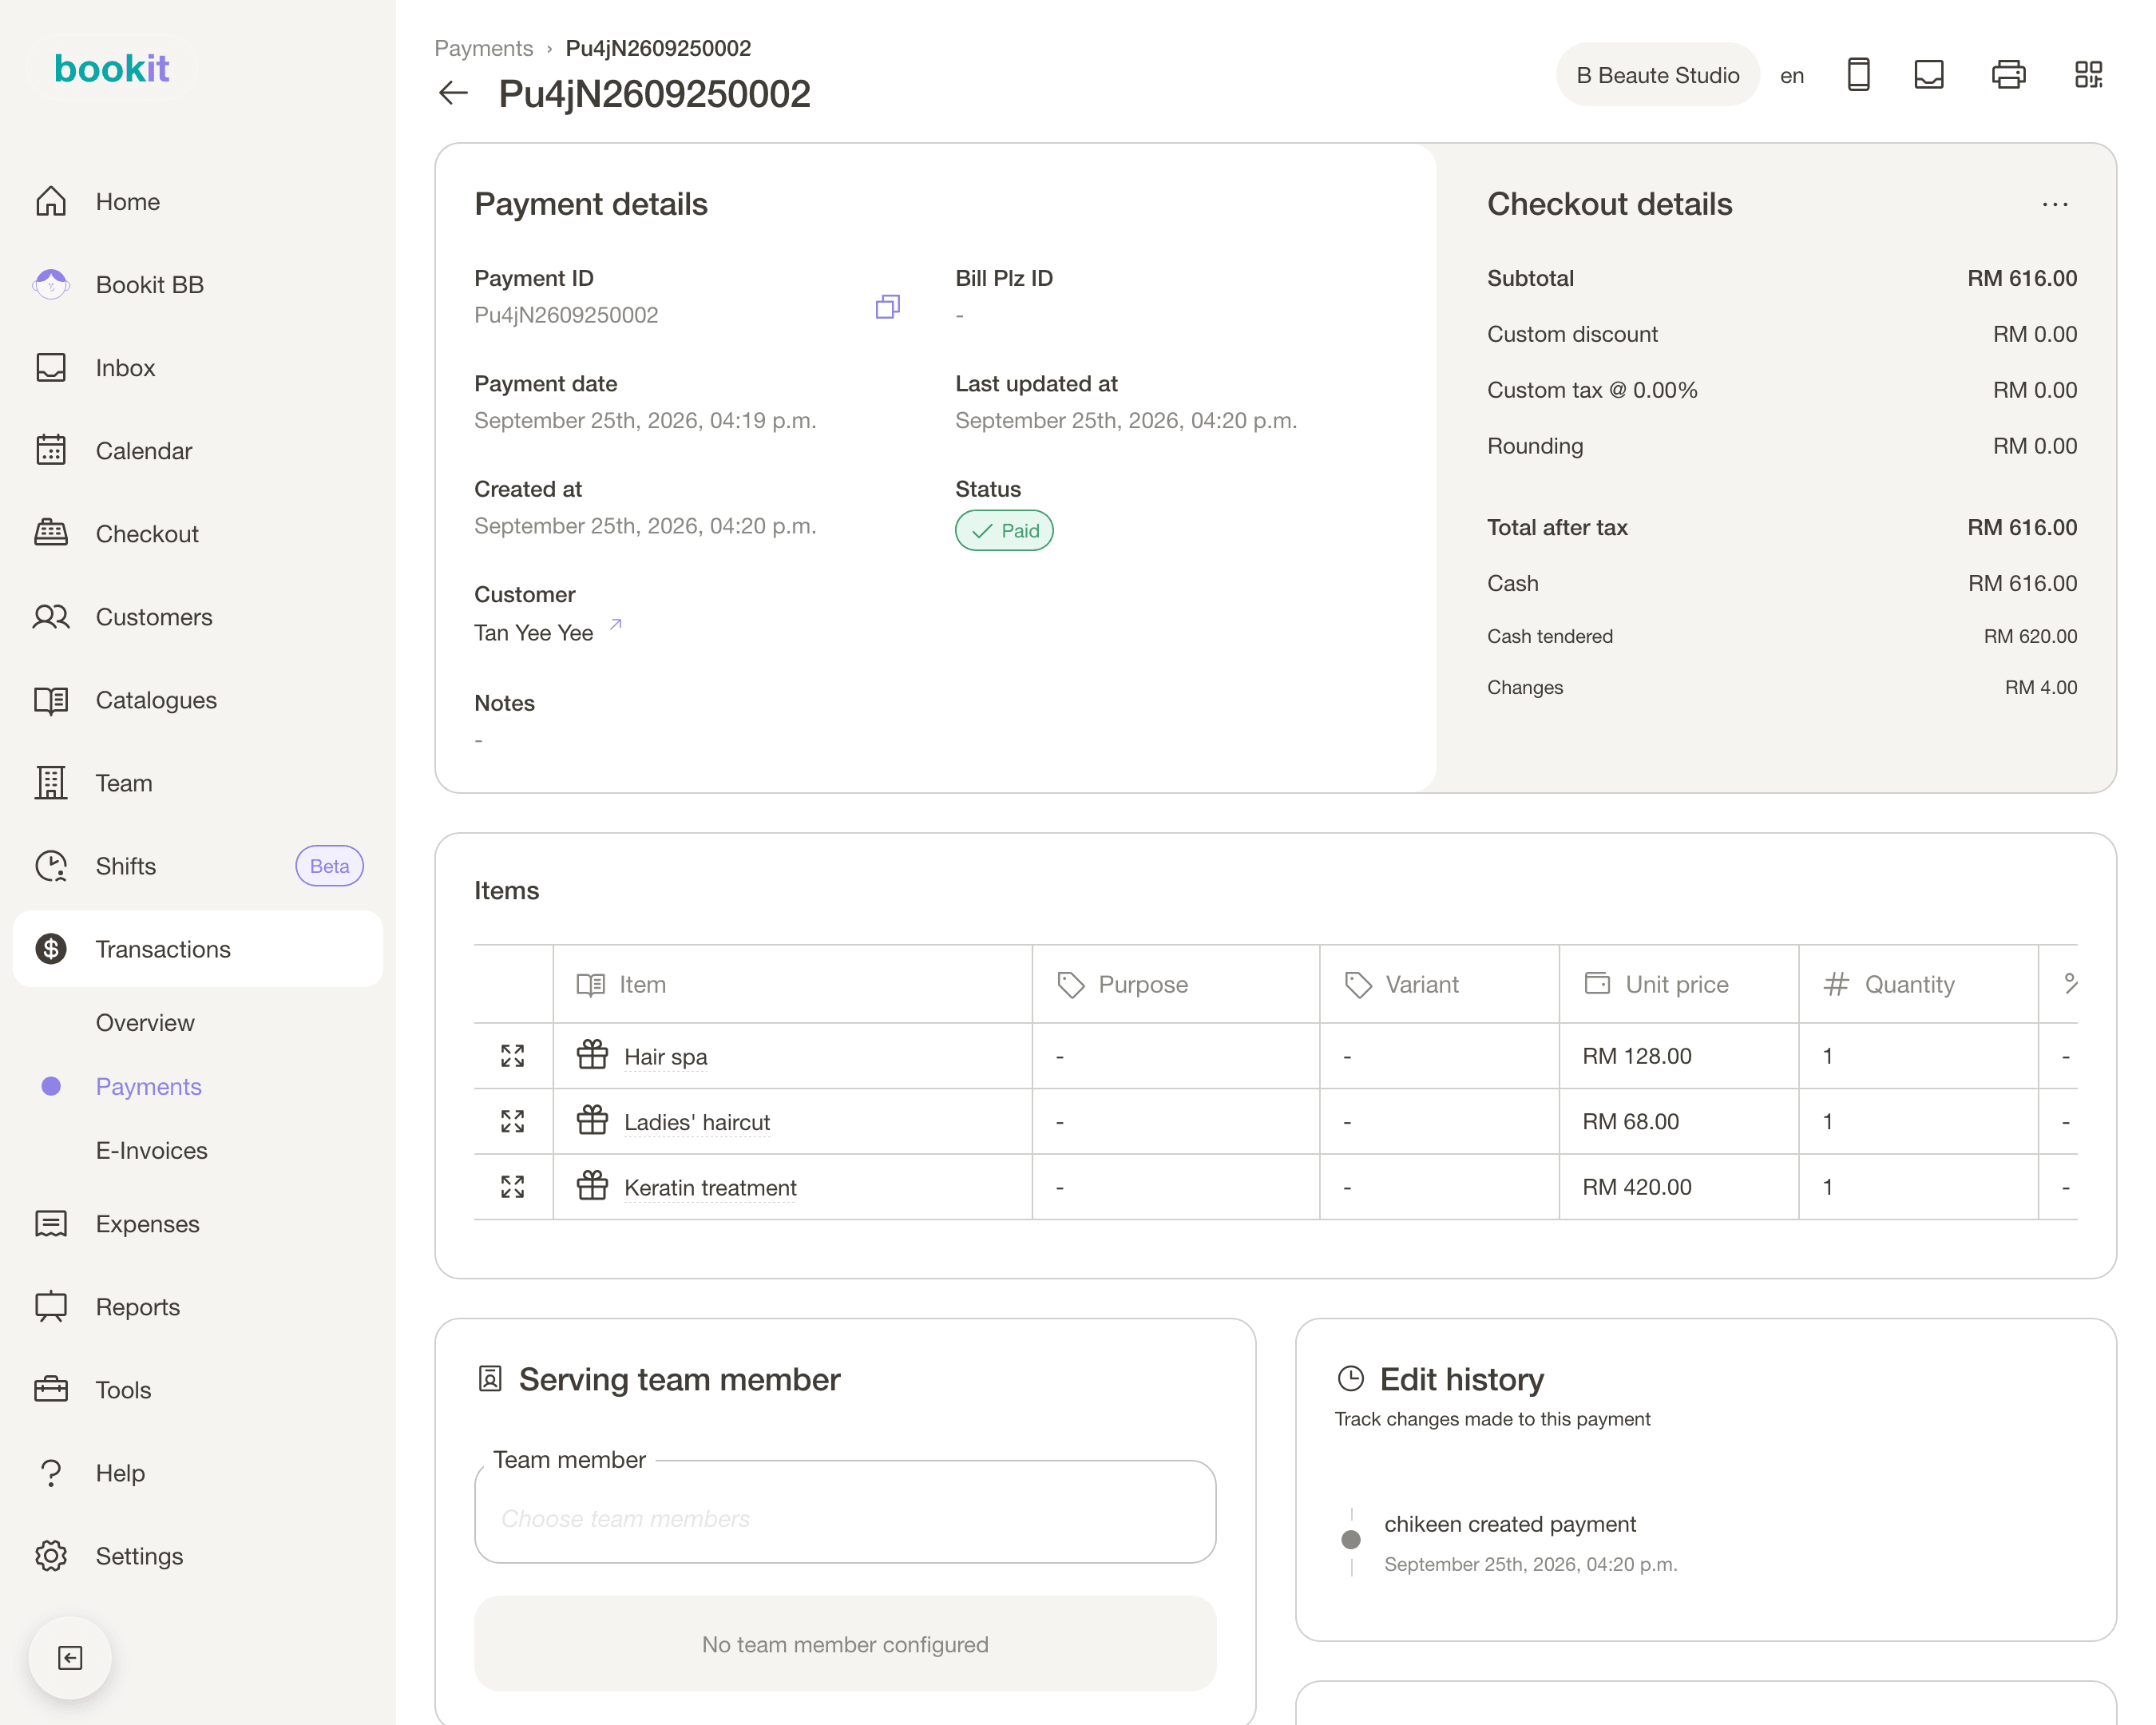Open Settings from the sidebar
This screenshot has height=1725, width=2156.
click(x=198, y=1556)
